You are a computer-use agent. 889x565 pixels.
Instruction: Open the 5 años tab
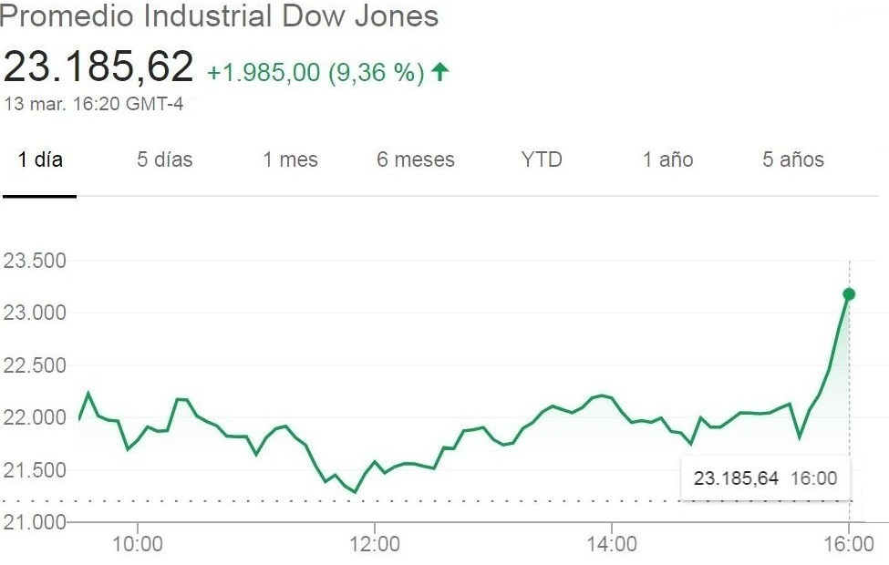pyautogui.click(x=793, y=160)
